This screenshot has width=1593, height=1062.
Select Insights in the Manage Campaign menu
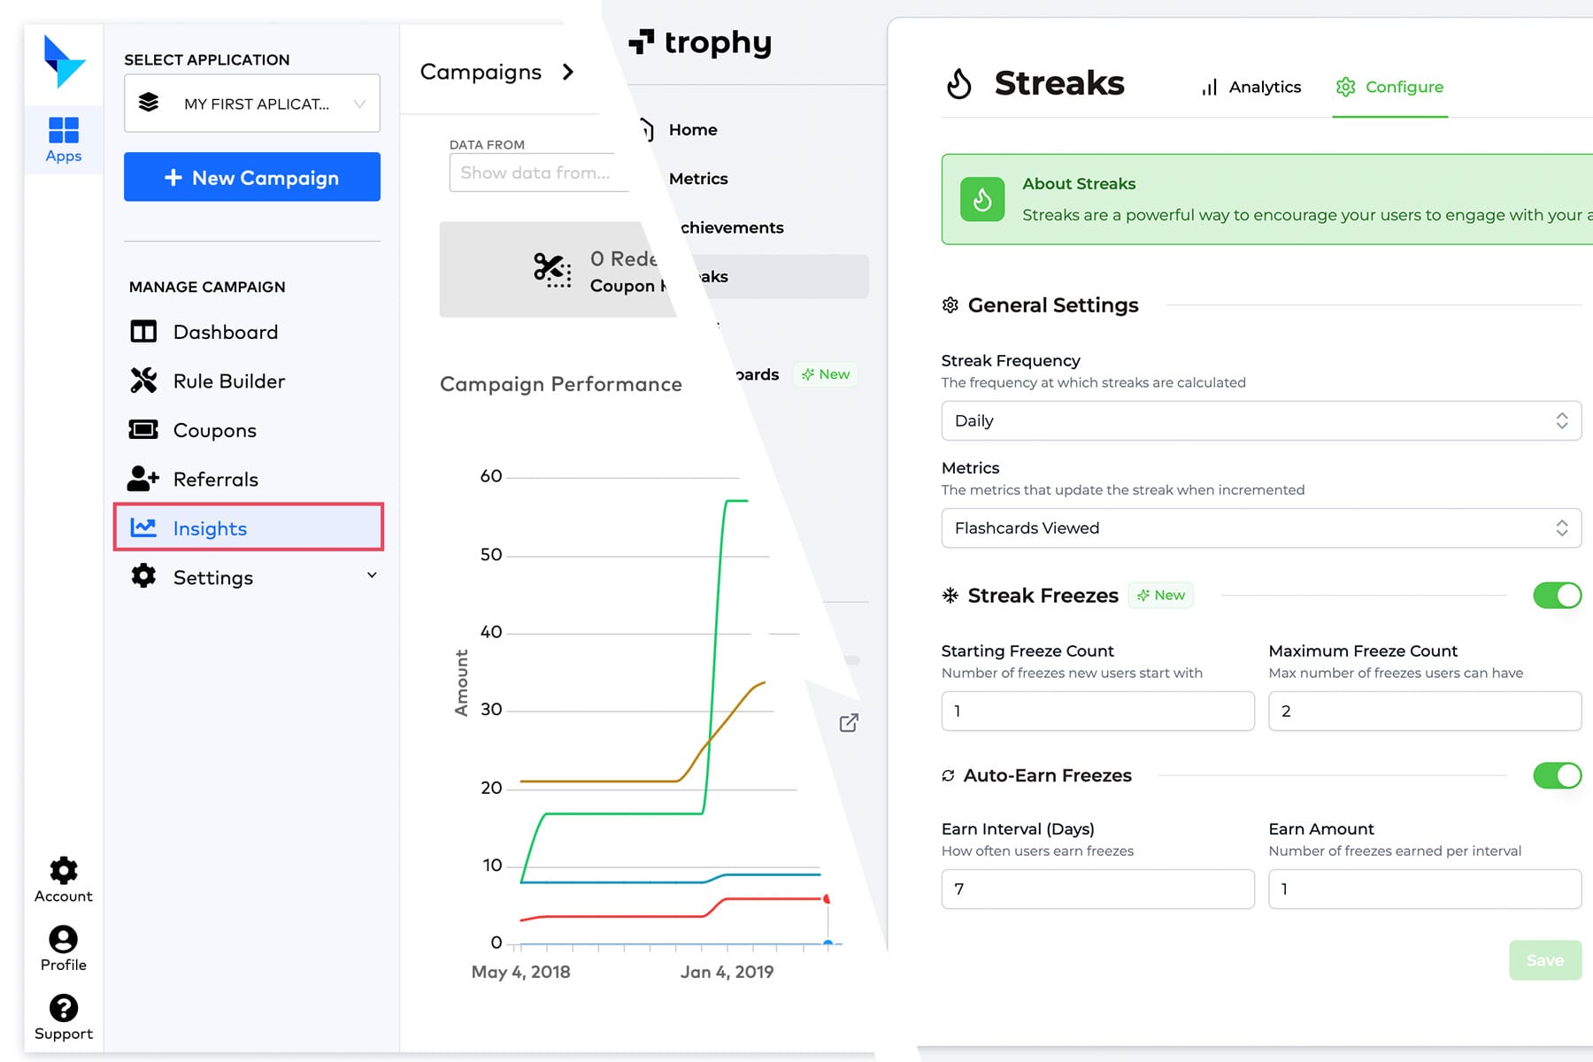[210, 528]
